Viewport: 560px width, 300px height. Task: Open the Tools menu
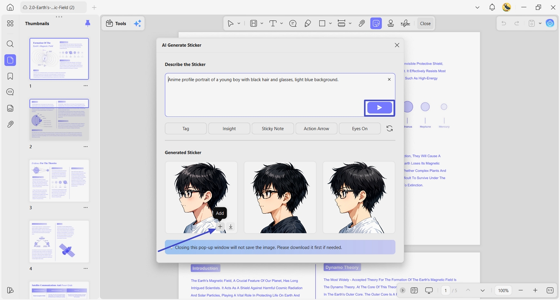pos(116,24)
